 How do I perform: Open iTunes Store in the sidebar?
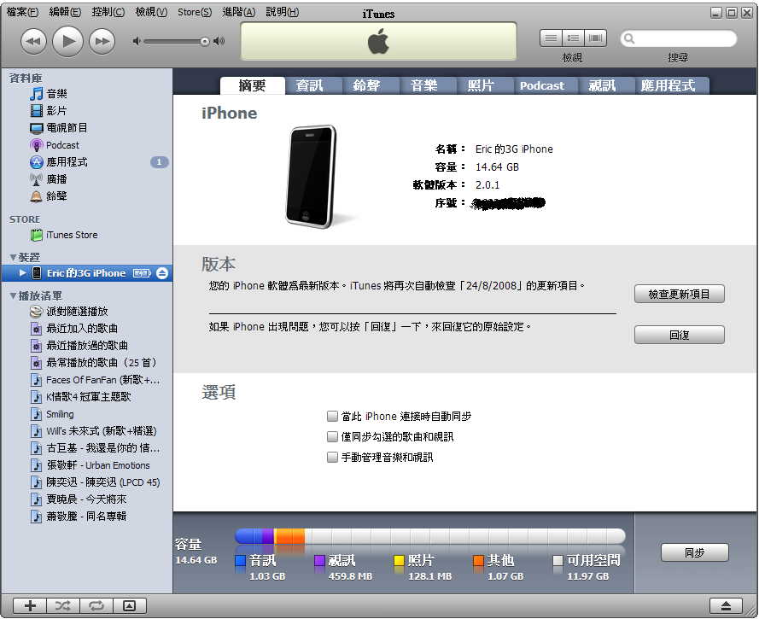coord(72,235)
